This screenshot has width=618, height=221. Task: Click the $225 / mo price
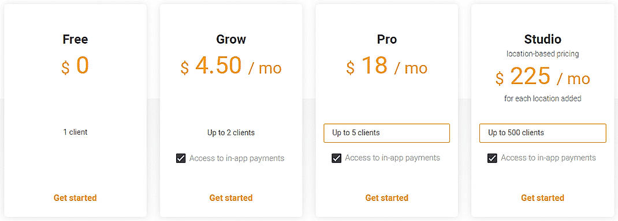click(x=543, y=77)
